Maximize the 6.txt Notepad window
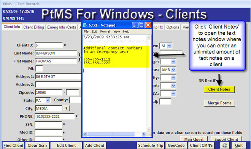Screen dimensions: 251x149 (x=141, y=25)
